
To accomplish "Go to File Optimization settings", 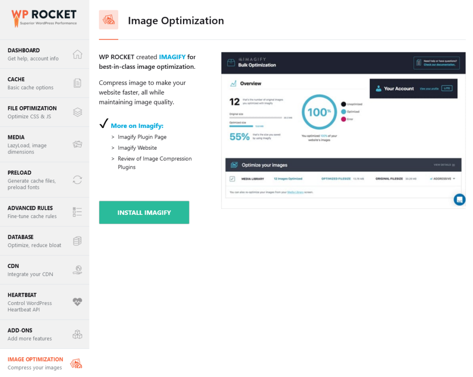I will point(45,112).
